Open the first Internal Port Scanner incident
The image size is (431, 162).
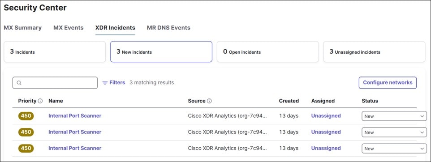(x=75, y=116)
